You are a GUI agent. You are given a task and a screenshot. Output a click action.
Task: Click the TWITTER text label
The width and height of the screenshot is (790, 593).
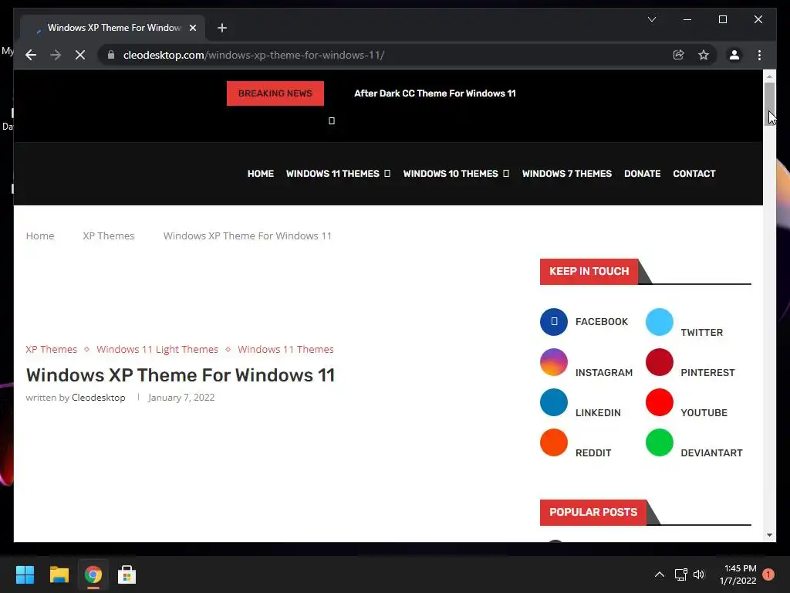(701, 332)
